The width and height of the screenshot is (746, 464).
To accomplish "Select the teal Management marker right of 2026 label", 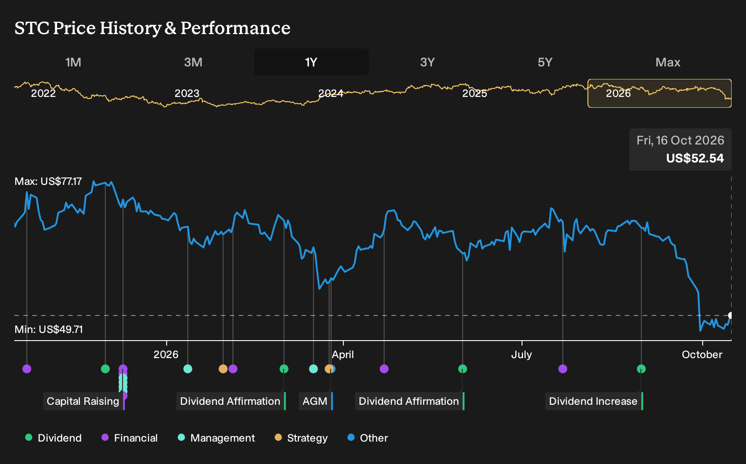I will point(188,369).
